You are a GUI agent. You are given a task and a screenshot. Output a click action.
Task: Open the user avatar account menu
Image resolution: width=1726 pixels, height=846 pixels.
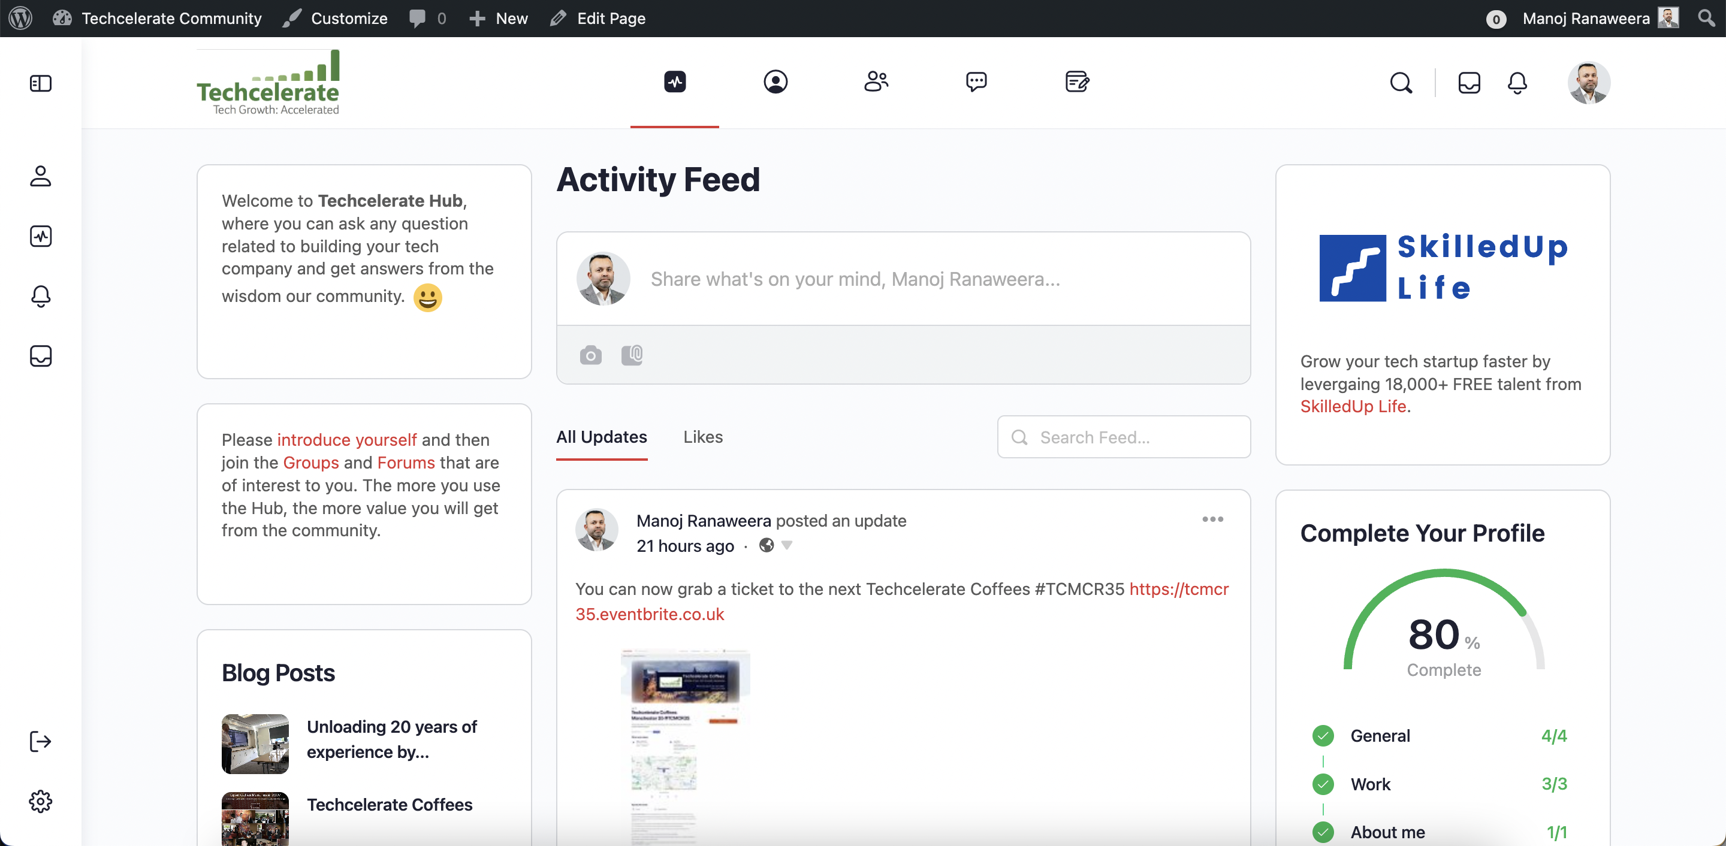tap(1588, 83)
